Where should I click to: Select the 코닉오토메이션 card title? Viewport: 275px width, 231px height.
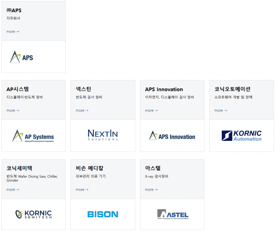coord(232,89)
